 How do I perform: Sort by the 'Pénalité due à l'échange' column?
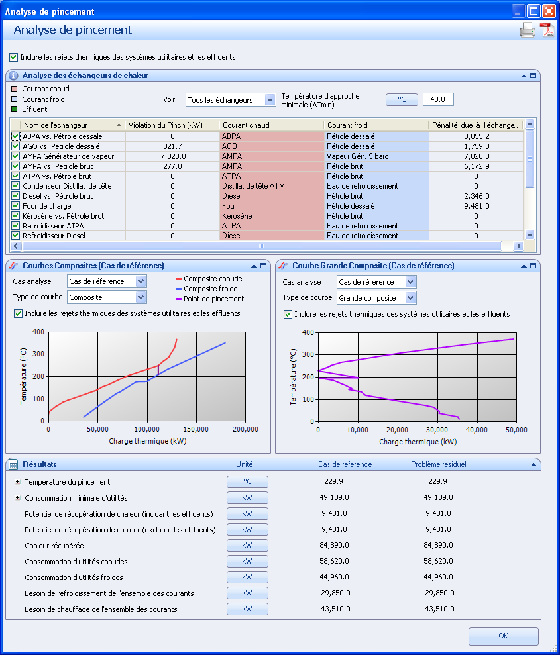[476, 125]
